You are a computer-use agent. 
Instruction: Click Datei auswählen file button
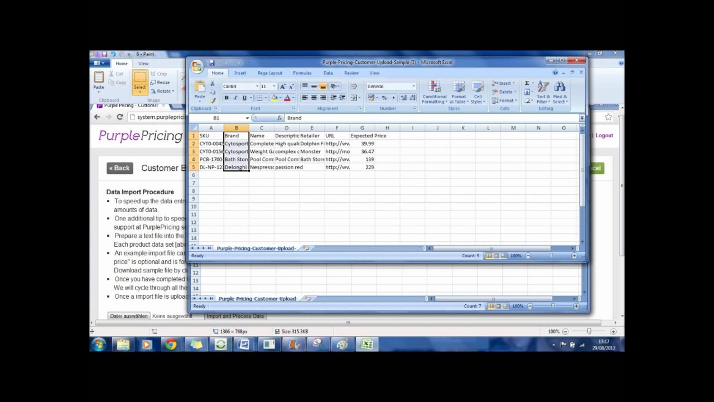129,316
